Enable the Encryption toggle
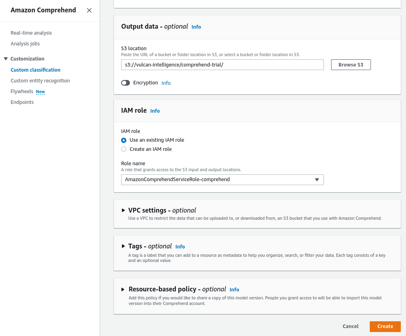The image size is (406, 336). coord(126,83)
